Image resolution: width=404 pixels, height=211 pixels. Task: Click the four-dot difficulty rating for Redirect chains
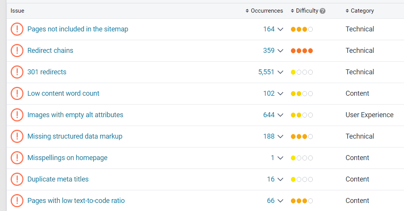[x=302, y=51]
